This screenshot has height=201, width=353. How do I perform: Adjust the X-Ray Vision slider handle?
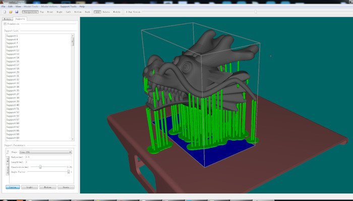click(x=256, y=12)
